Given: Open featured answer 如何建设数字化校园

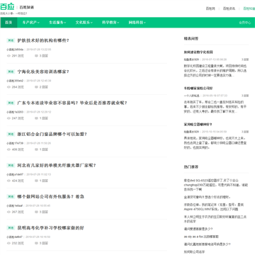Looking at the screenshot, I should 198,52.
